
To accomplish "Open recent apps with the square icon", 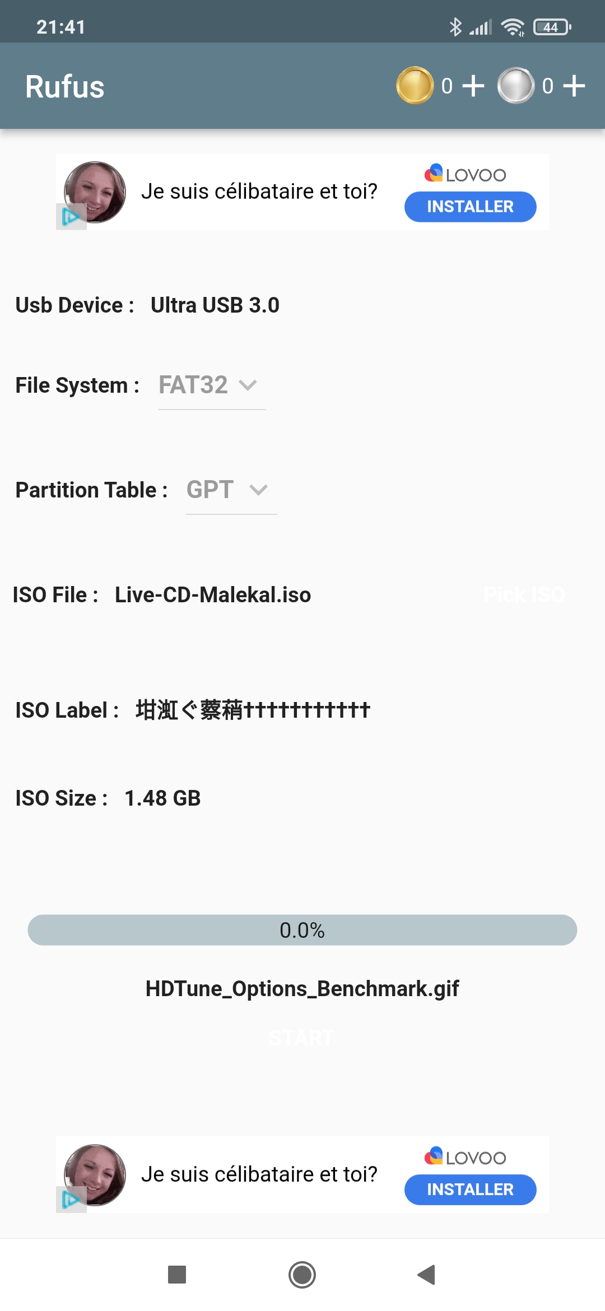I will pyautogui.click(x=177, y=1275).
